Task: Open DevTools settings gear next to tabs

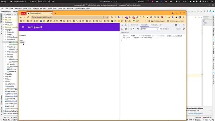Action: click(x=176, y=25)
